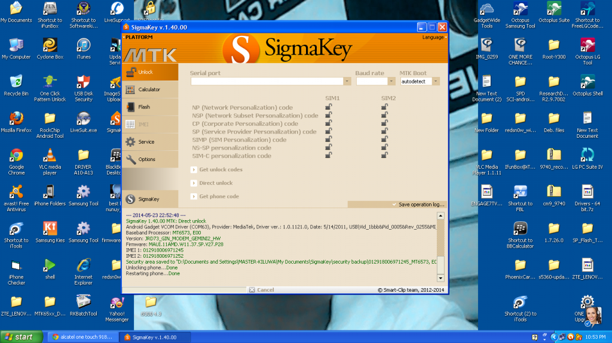Toggle NP code lock for SIM1
Image resolution: width=612 pixels, height=343 pixels.
pos(329,107)
